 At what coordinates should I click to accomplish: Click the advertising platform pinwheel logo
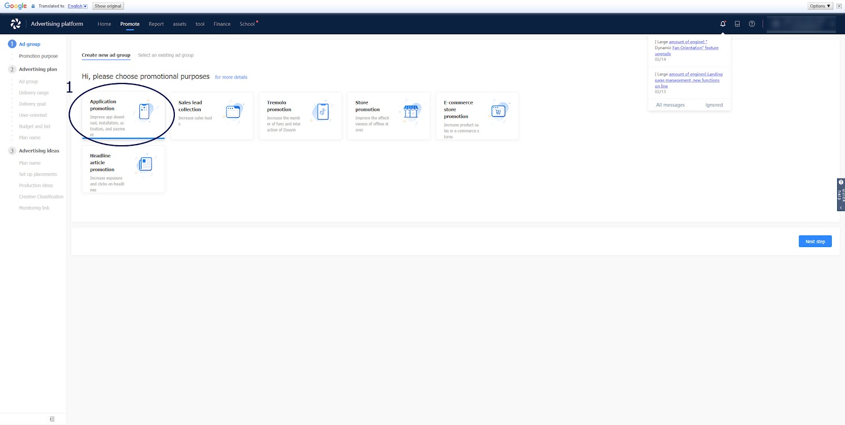[16, 24]
